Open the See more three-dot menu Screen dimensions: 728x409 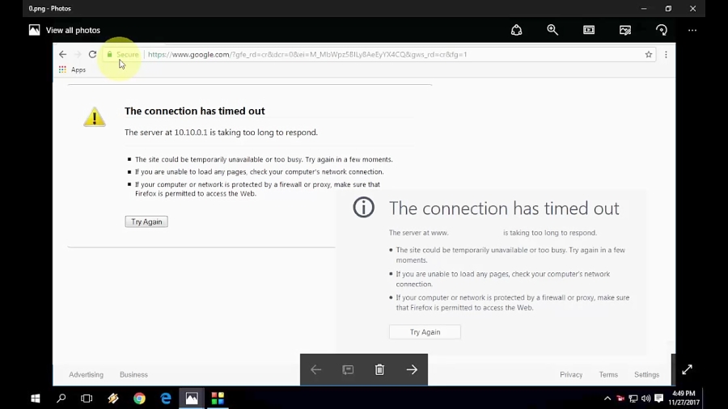(692, 30)
